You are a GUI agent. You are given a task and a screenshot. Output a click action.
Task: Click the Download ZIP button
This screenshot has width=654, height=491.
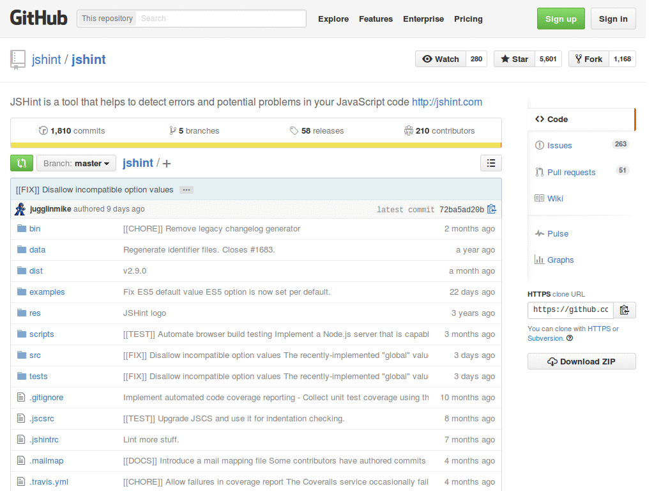tap(581, 362)
